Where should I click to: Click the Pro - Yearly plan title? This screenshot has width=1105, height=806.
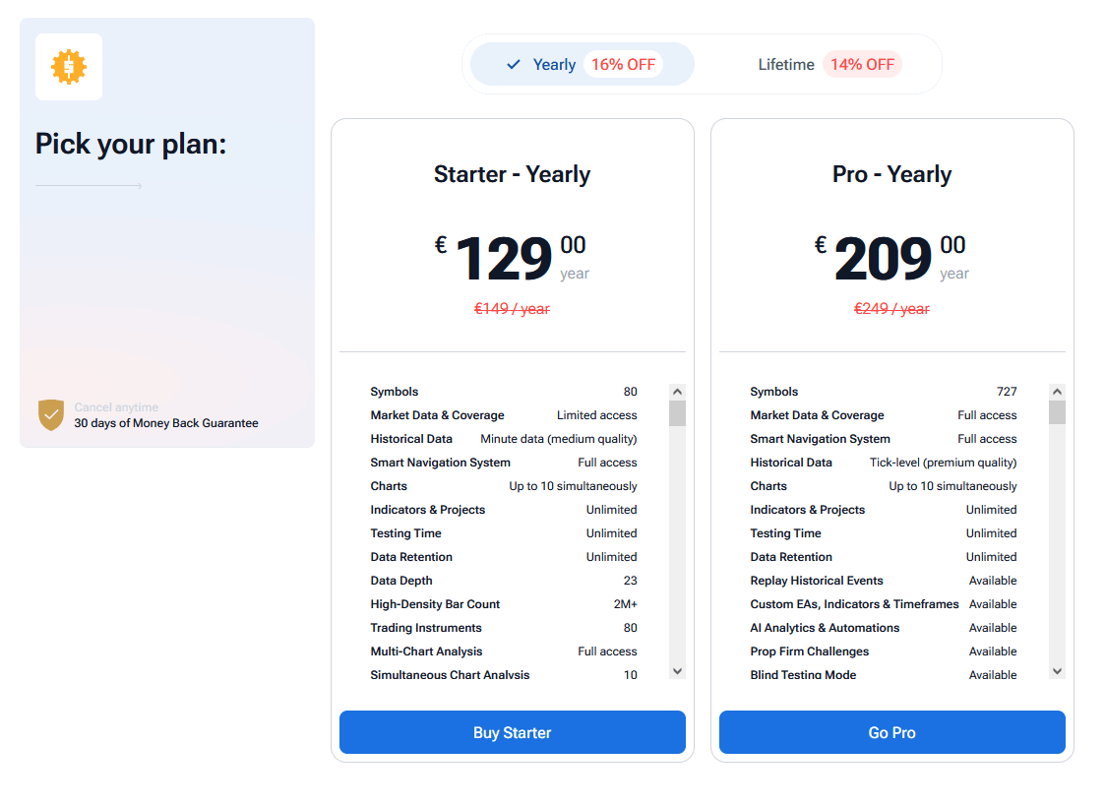891,174
